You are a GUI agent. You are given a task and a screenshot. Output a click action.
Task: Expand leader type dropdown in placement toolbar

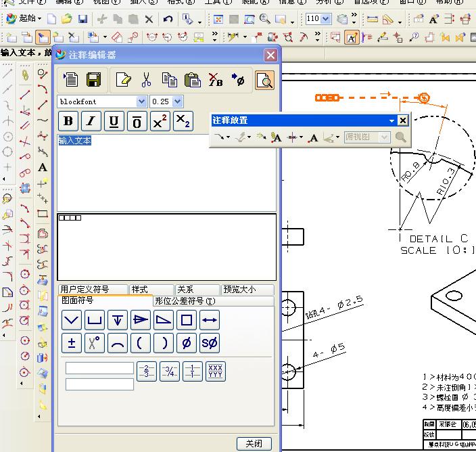(x=229, y=137)
